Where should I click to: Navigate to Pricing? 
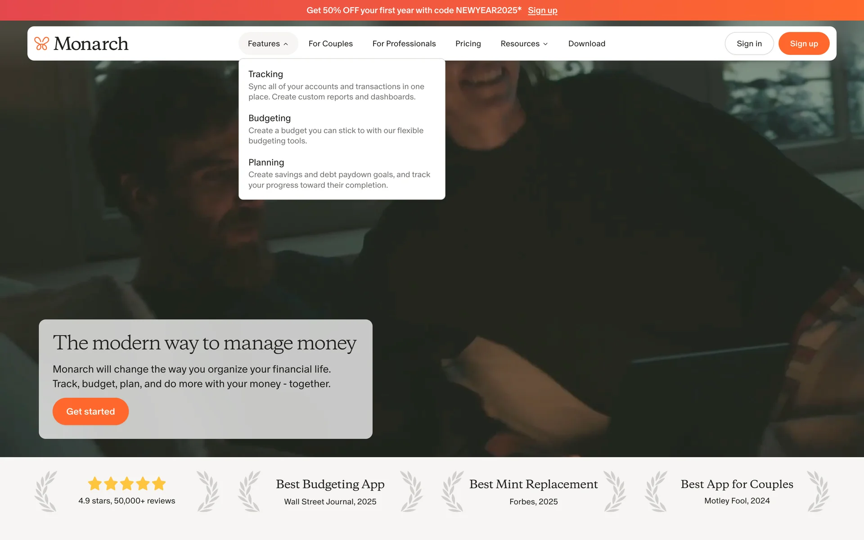point(468,44)
